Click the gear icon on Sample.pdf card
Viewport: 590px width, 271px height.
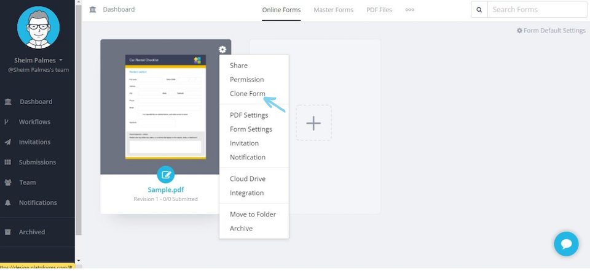[222, 50]
